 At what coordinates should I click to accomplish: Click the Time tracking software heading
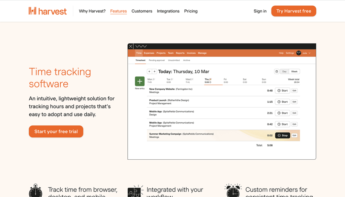point(60,77)
